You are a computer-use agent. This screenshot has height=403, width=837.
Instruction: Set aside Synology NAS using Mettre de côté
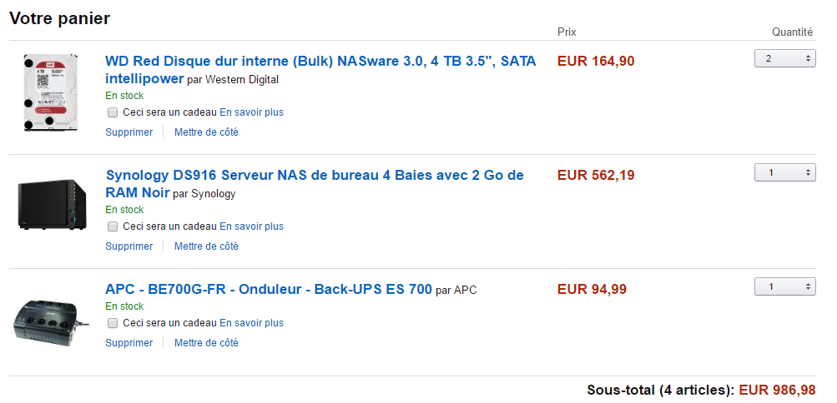click(x=206, y=246)
